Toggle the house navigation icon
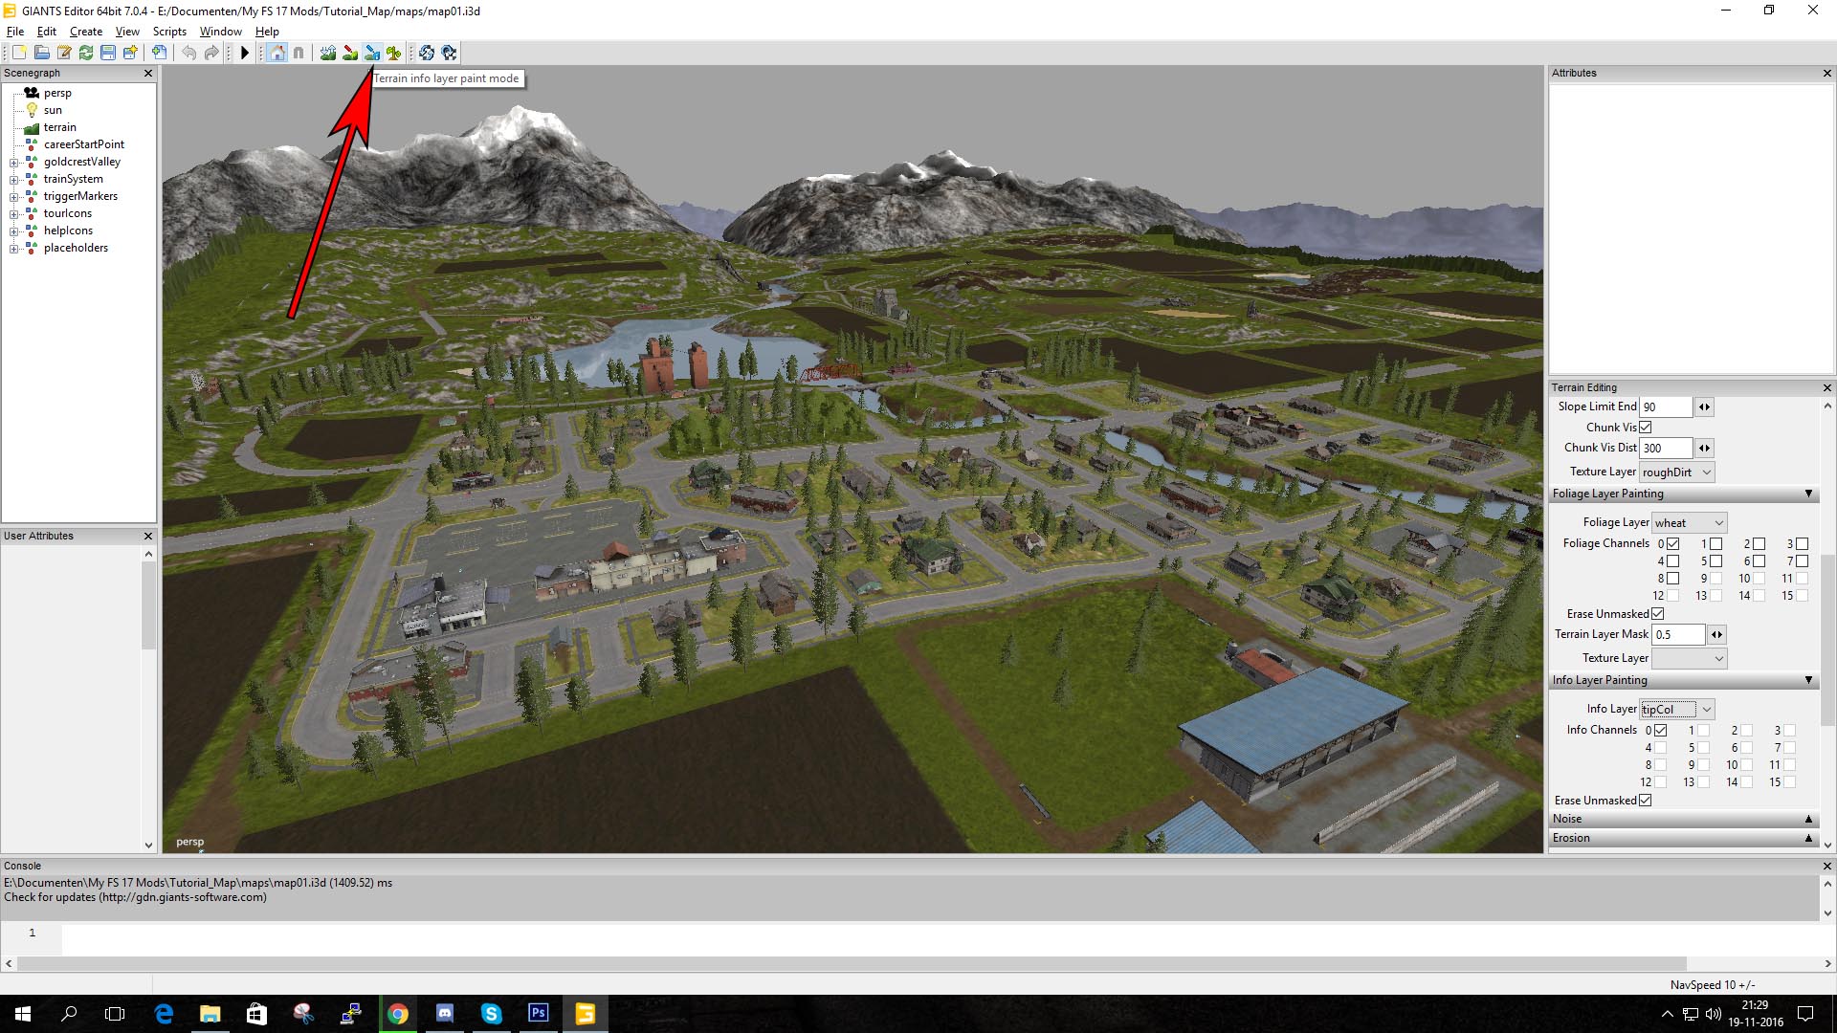Screen dimensions: 1837x1033 (x=277, y=53)
